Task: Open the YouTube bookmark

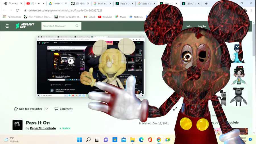Action: 105,17
